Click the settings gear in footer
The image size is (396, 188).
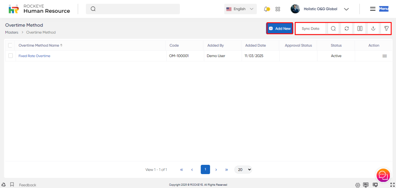coord(358,185)
